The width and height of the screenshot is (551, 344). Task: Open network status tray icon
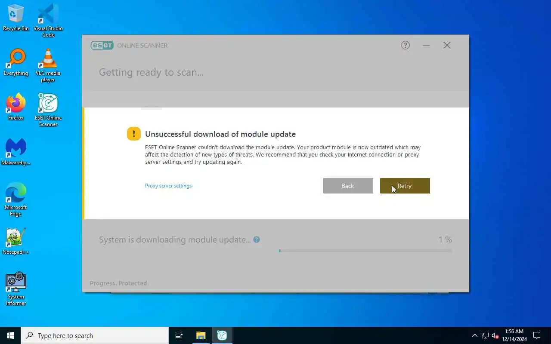coord(485,335)
